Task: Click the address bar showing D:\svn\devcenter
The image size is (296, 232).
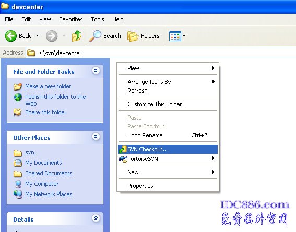Action: (160, 53)
